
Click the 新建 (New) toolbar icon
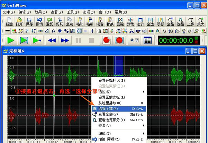point(9,21)
